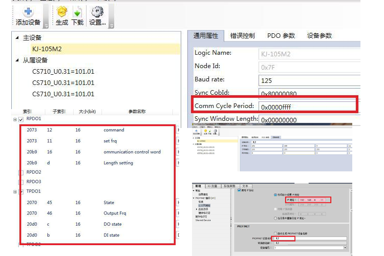Toggle the RPDO1 checkbox
384x256 pixels.
coord(21,119)
